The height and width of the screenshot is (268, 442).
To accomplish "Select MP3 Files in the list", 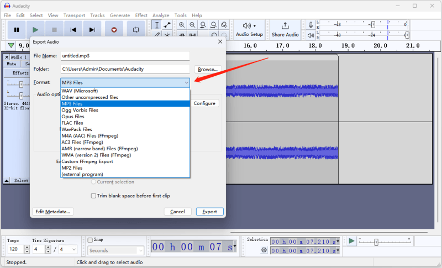I will pyautogui.click(x=125, y=104).
